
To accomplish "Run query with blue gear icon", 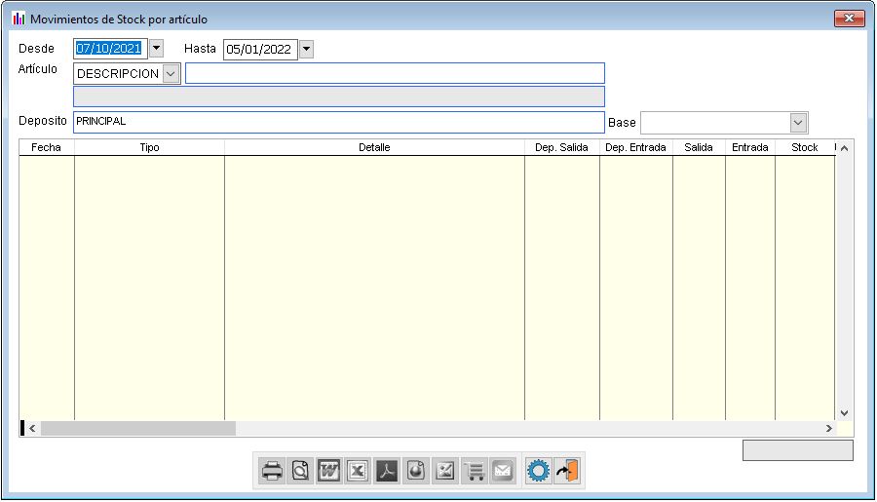I will (x=538, y=471).
